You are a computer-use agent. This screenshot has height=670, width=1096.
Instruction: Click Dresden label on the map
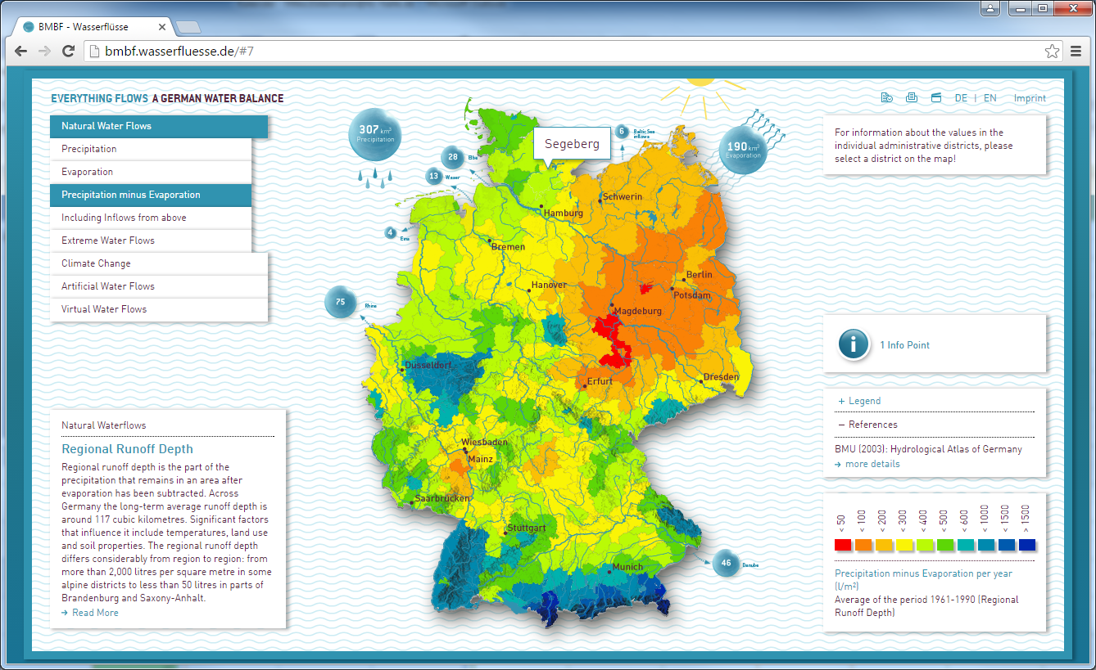(721, 376)
